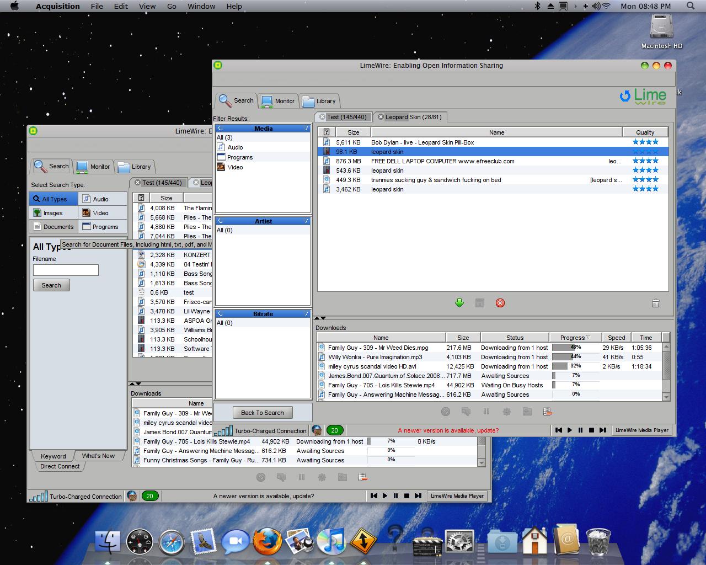The height and width of the screenshot is (565, 706).
Task: Close the Test (145/440) tab in back window
Action: [137, 183]
